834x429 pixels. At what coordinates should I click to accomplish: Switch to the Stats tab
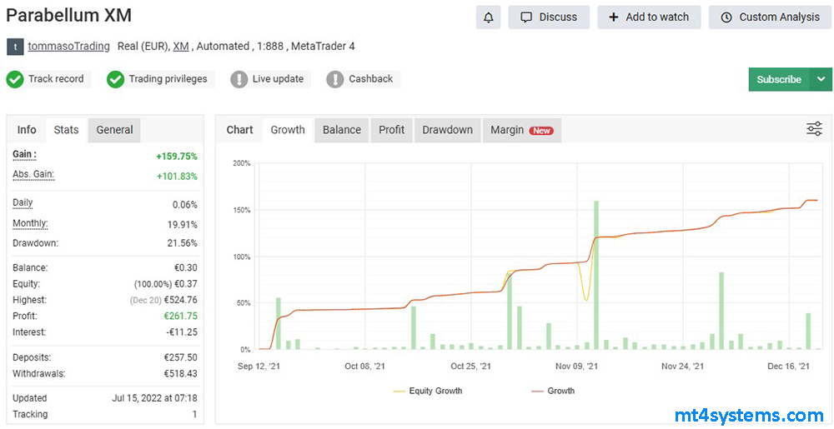tap(66, 130)
